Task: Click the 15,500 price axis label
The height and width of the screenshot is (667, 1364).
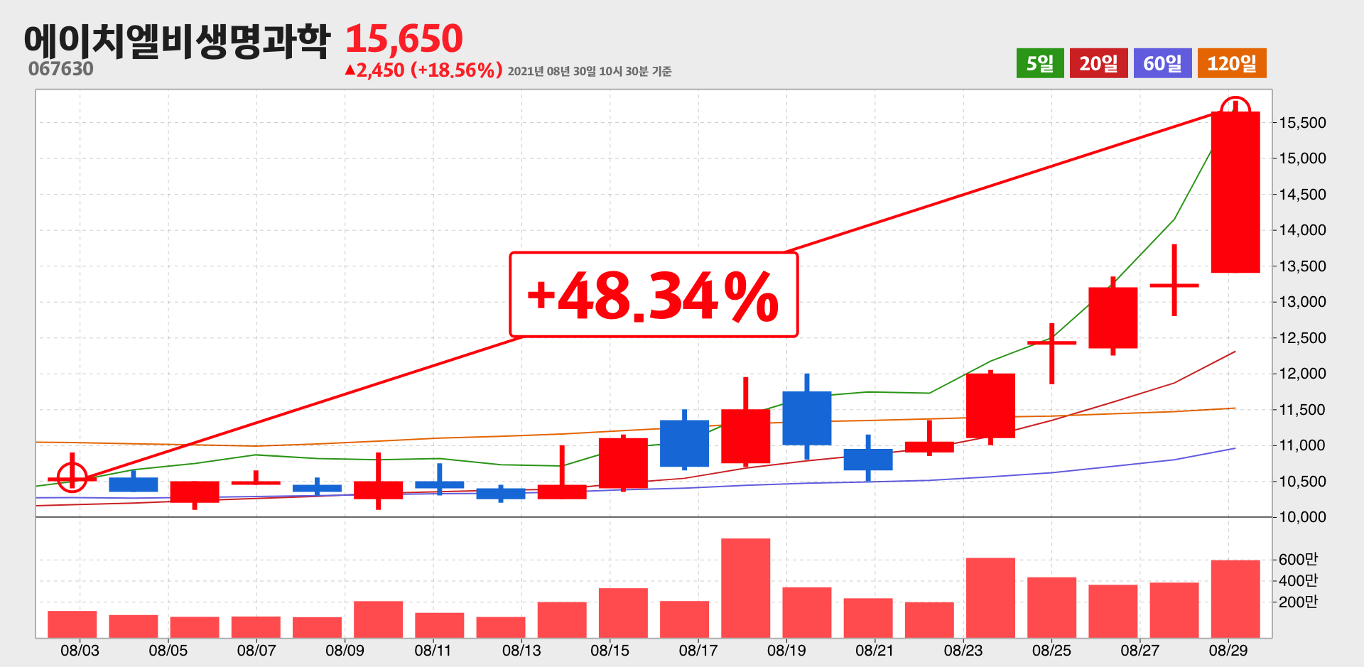Action: 1303,123
